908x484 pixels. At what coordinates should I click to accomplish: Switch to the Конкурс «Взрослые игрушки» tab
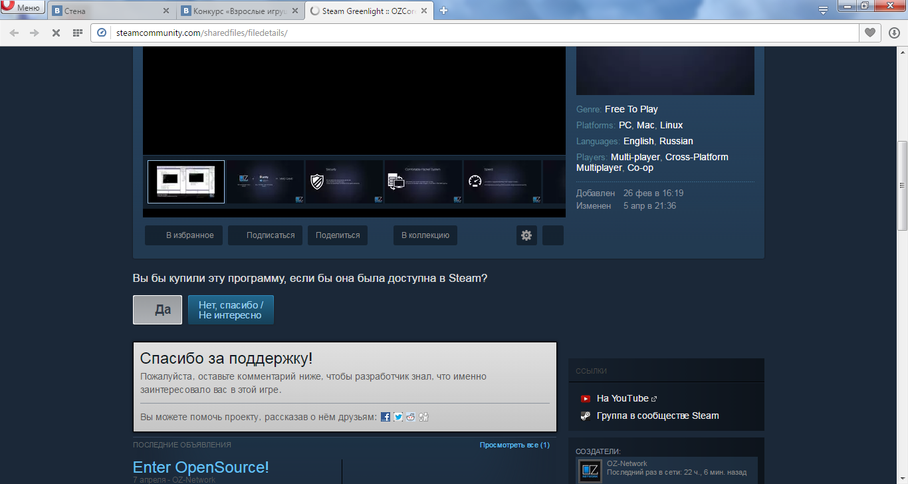[241, 11]
